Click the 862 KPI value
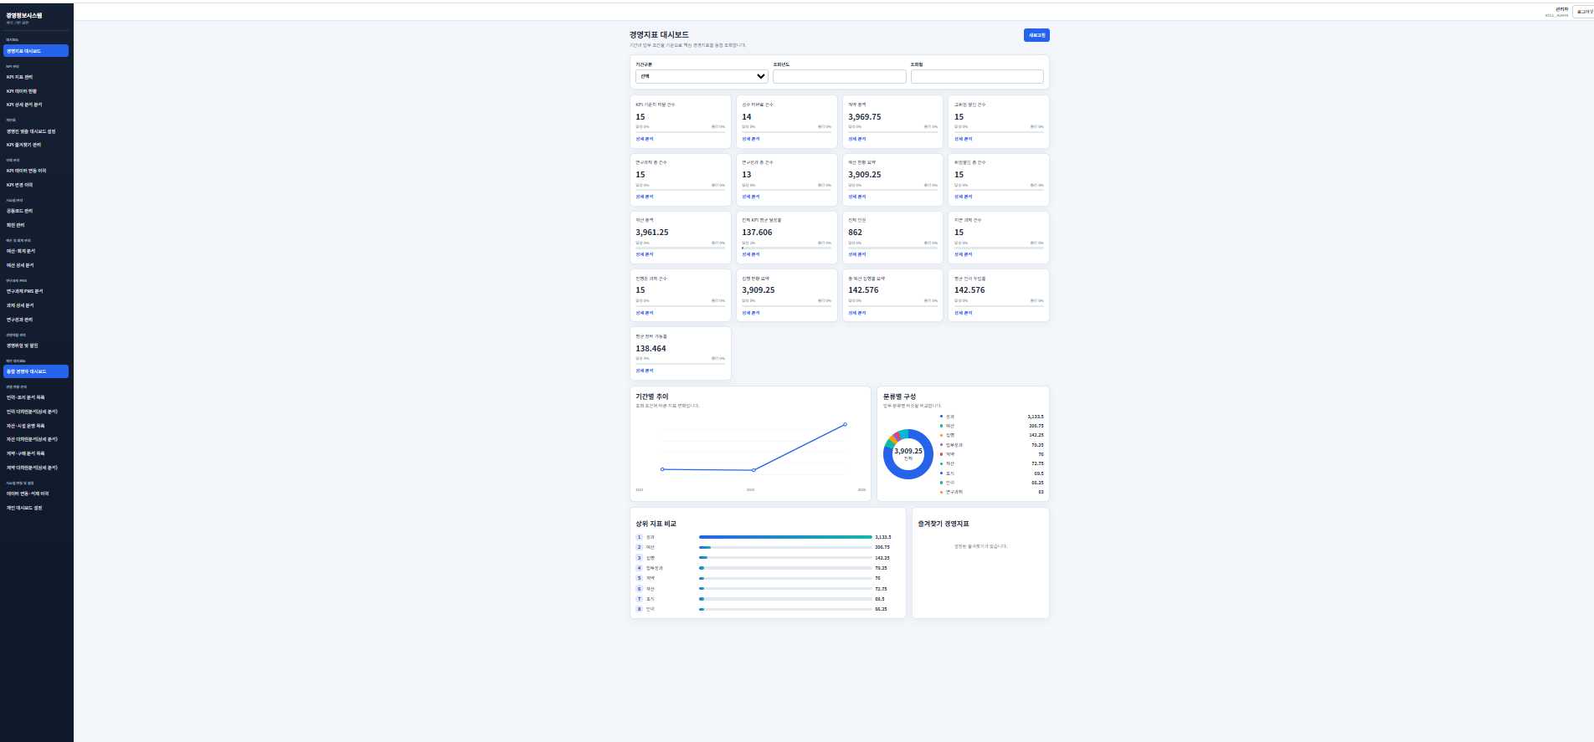The image size is (1594, 742). [x=855, y=233]
